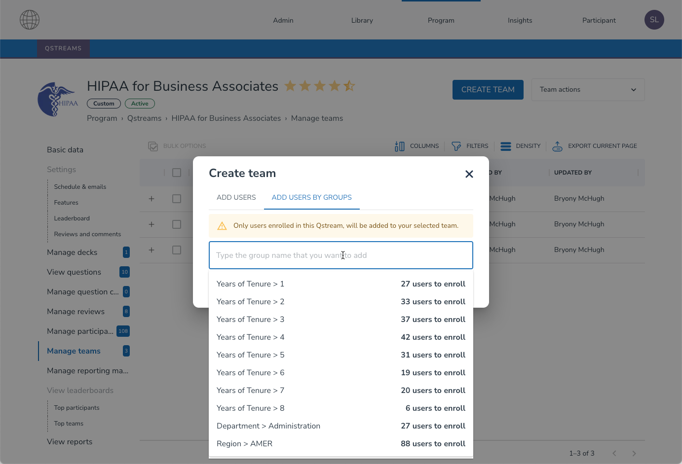
Task: Open the Program top menu
Action: (x=441, y=20)
